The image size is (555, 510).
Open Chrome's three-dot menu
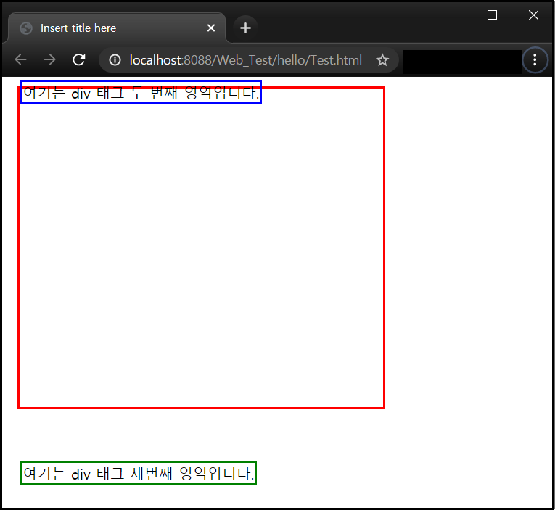point(535,59)
